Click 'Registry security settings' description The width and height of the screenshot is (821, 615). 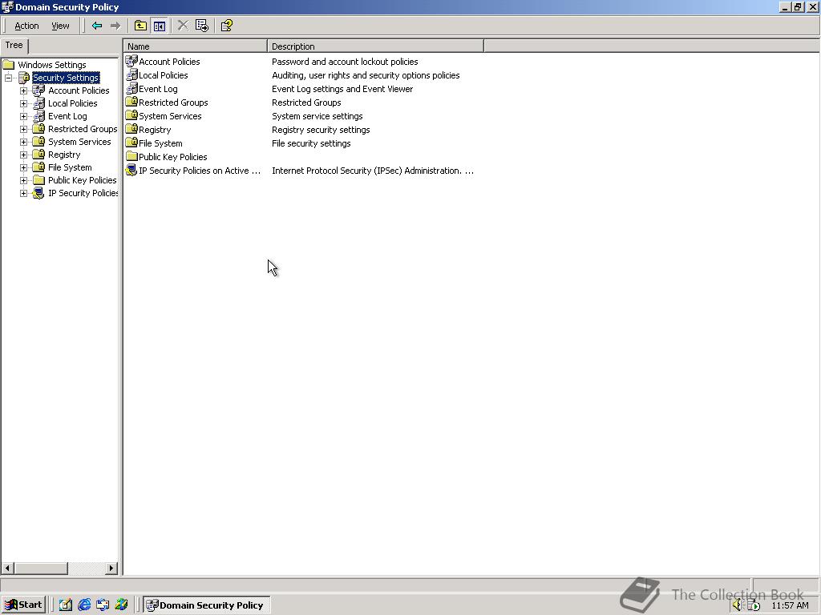(321, 130)
